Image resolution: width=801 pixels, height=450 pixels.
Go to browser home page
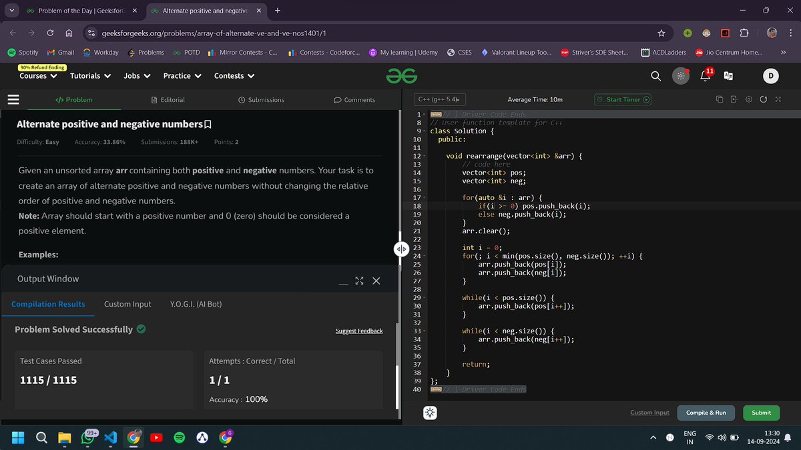[x=69, y=33]
